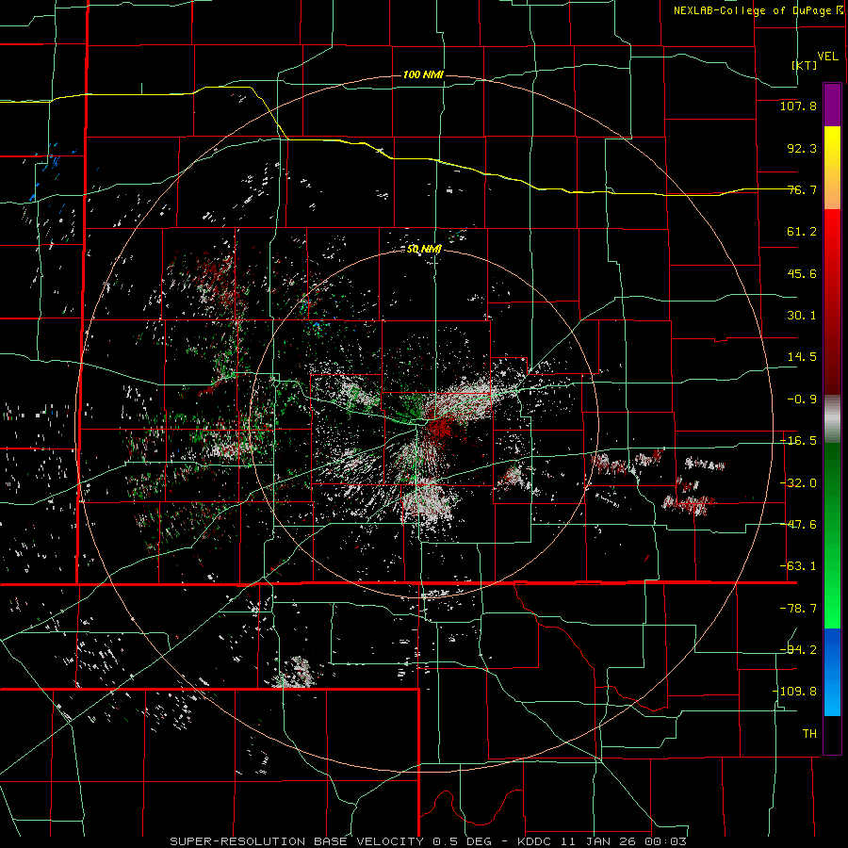Image resolution: width=848 pixels, height=848 pixels.
Task: Click the TH label on the legend
Action: (x=809, y=734)
